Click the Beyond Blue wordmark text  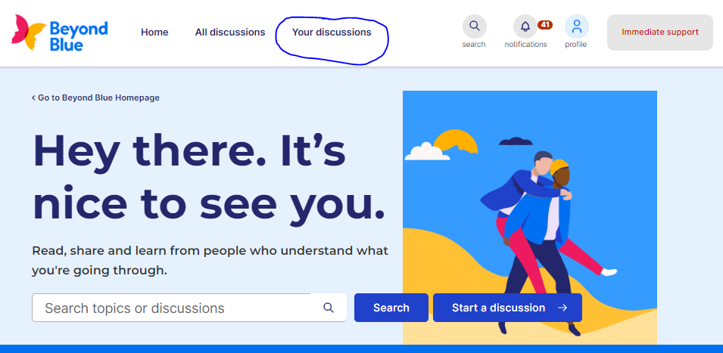tap(79, 36)
